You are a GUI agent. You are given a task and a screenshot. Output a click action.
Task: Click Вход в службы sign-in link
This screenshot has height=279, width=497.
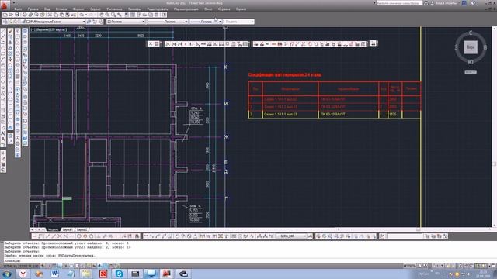pyautogui.click(x=446, y=3)
